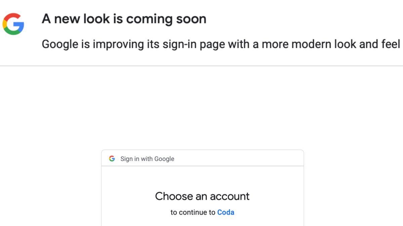Click the 'Sign in with Google' label

(x=147, y=159)
